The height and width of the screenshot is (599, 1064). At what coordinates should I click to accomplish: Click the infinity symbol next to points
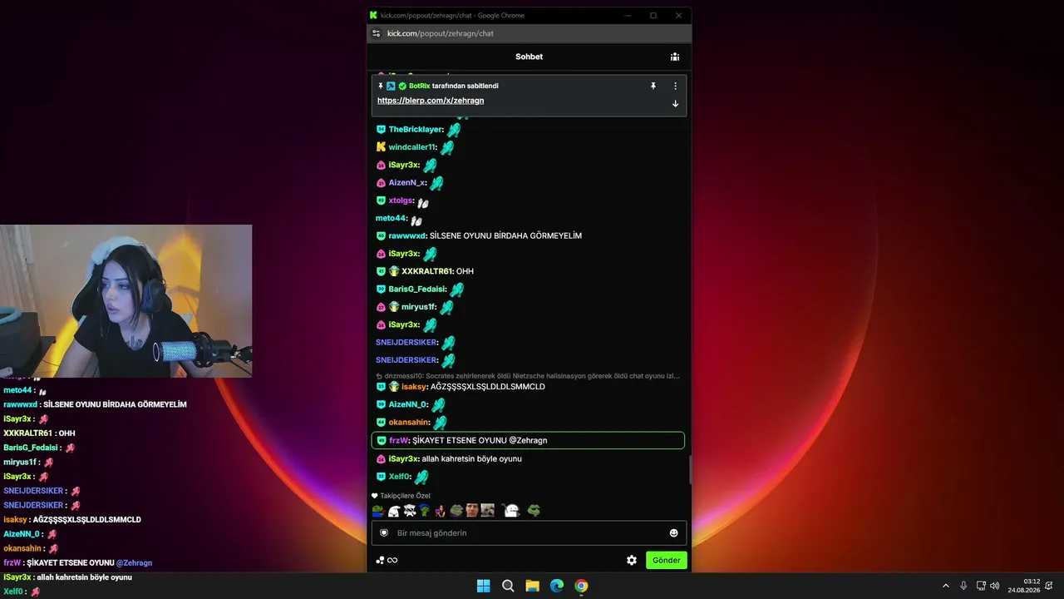coord(392,560)
